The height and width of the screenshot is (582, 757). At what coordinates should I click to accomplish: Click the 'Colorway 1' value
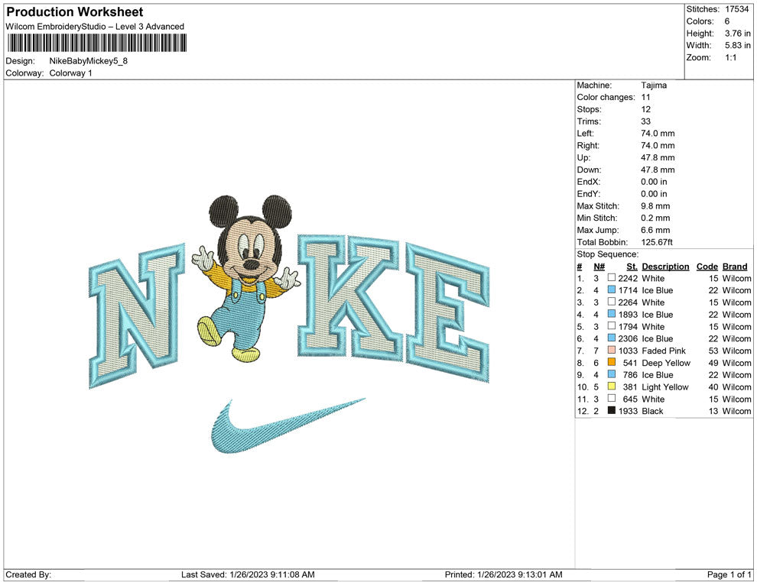click(x=70, y=73)
